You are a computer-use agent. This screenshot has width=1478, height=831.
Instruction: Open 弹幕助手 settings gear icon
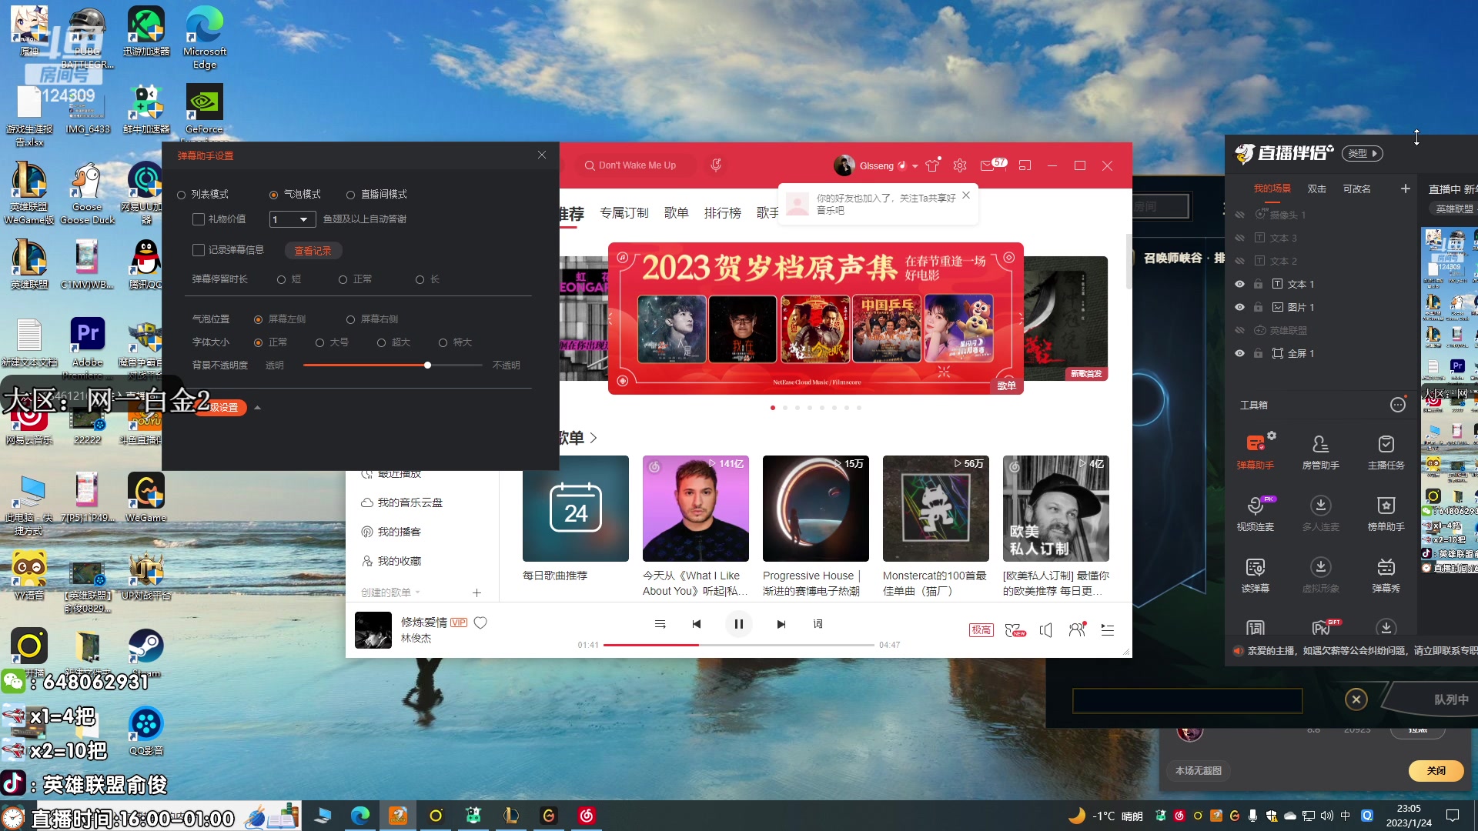(x=1272, y=436)
